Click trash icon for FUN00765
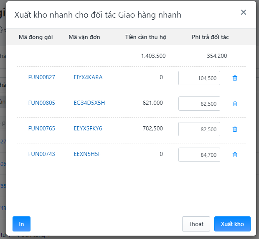259x239 pixels. pyautogui.click(x=235, y=129)
